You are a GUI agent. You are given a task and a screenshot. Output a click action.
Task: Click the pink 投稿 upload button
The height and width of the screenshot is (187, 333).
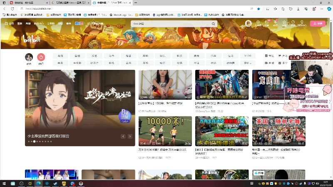318,24
